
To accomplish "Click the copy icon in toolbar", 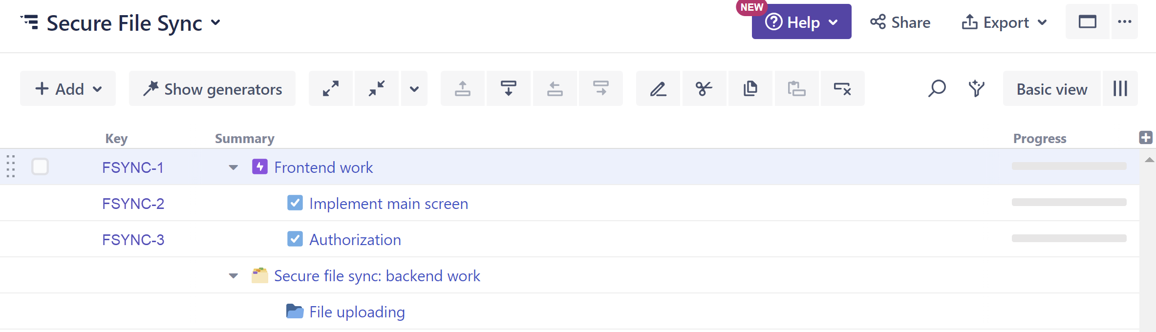I will tap(750, 89).
